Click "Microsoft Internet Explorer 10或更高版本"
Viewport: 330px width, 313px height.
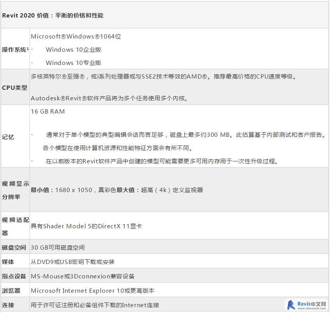point(93,291)
